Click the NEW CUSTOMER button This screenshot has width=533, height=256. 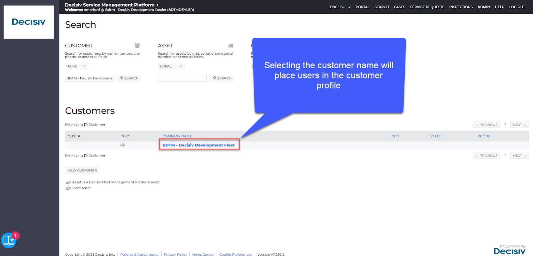tap(82, 170)
